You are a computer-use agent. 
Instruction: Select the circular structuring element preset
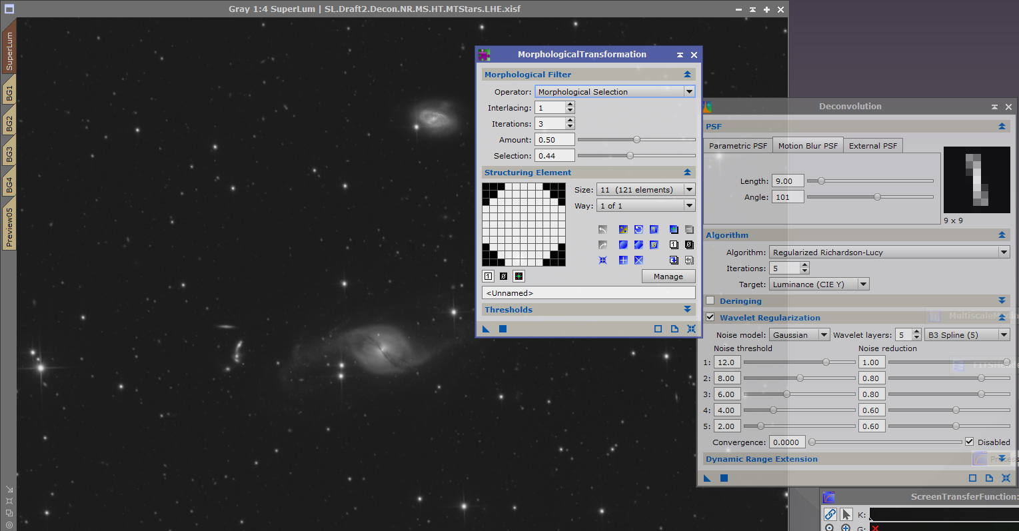(x=623, y=245)
